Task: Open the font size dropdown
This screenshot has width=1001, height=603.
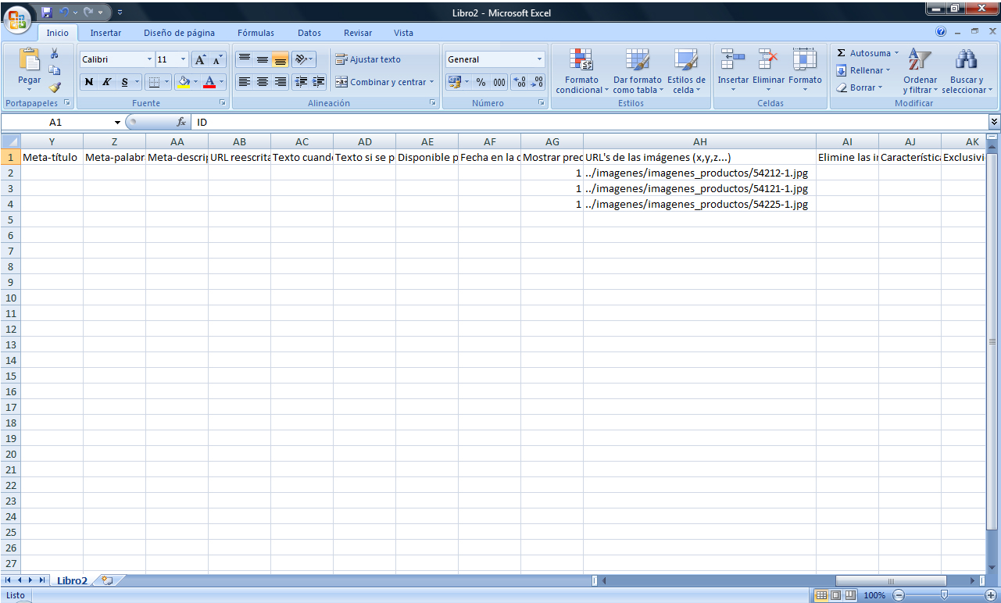Action: 184,59
